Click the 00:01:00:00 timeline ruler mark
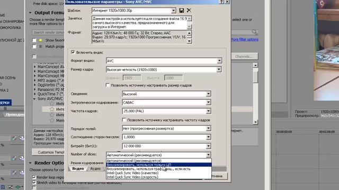The width and height of the screenshot is (339, 190). (x=327, y=131)
